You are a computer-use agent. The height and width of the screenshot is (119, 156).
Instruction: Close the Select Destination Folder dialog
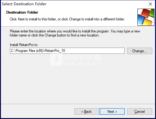coord(150,4)
